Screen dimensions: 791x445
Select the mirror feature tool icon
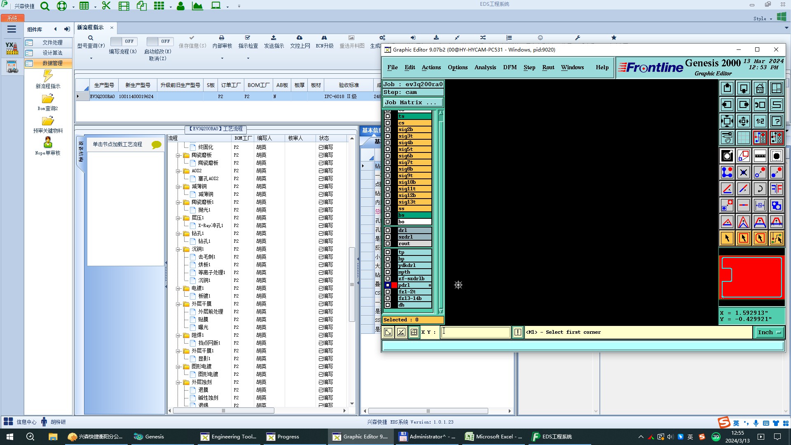point(776,189)
